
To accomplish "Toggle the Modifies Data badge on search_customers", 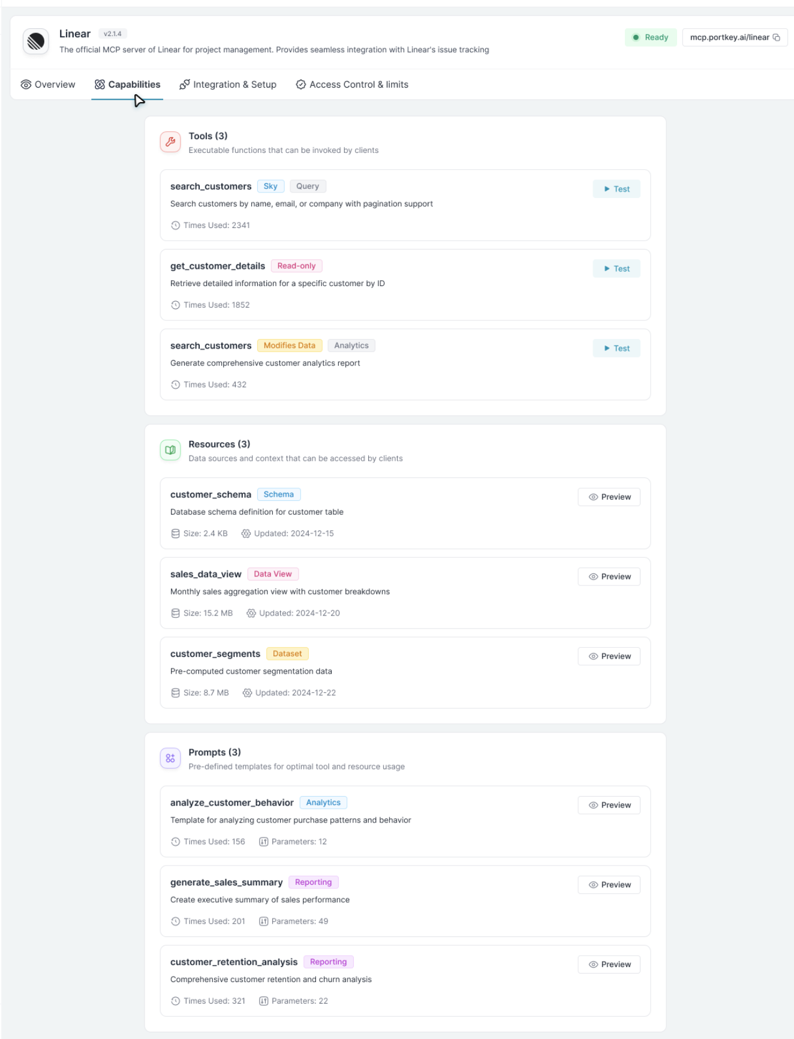I will coord(289,345).
